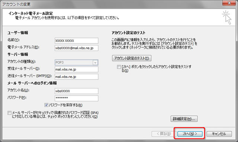Focus 受信メール サーバー input field
The height and width of the screenshot is (142, 238).
77,70
